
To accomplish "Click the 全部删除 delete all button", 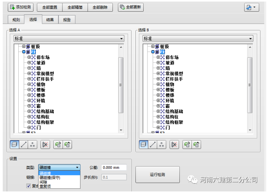I will click(100, 7).
